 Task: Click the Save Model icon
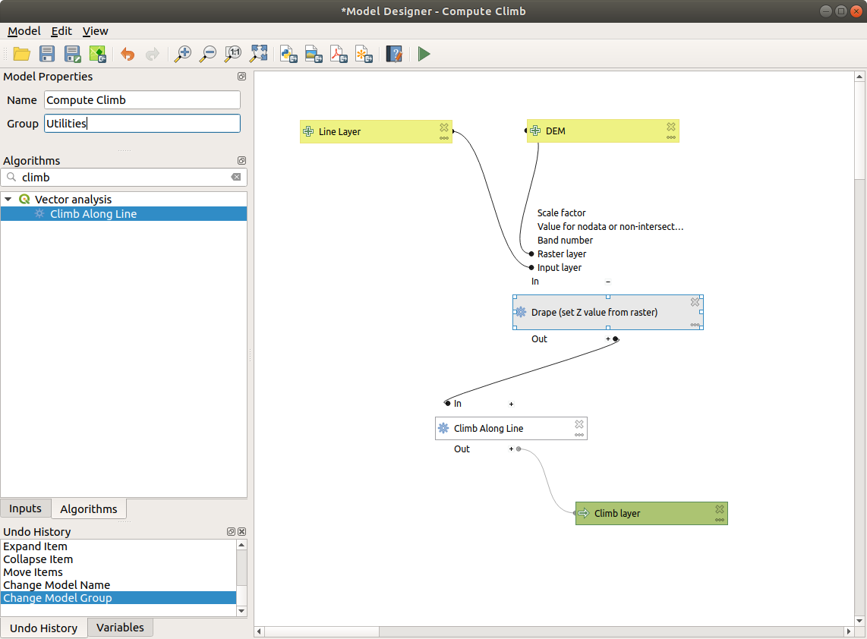(x=47, y=54)
